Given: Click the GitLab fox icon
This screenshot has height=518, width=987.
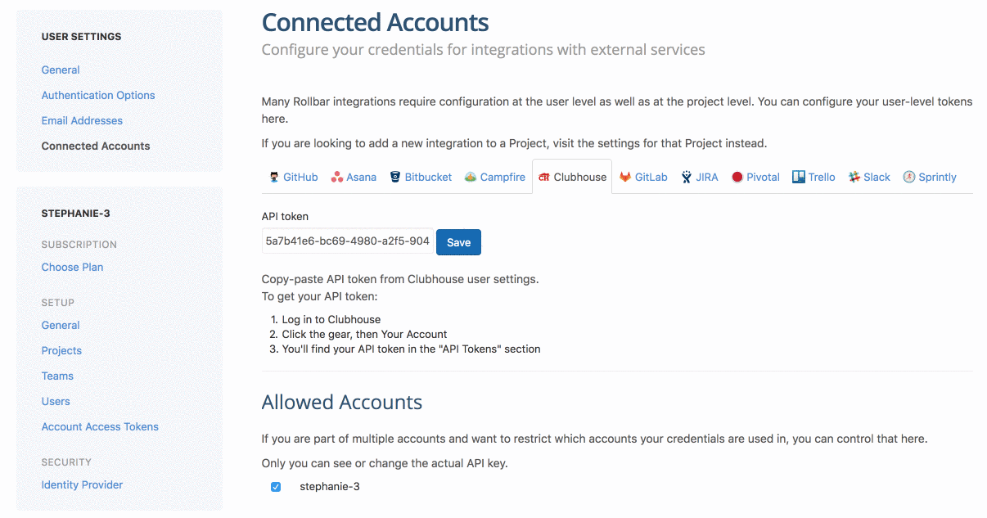Looking at the screenshot, I should click(x=625, y=178).
